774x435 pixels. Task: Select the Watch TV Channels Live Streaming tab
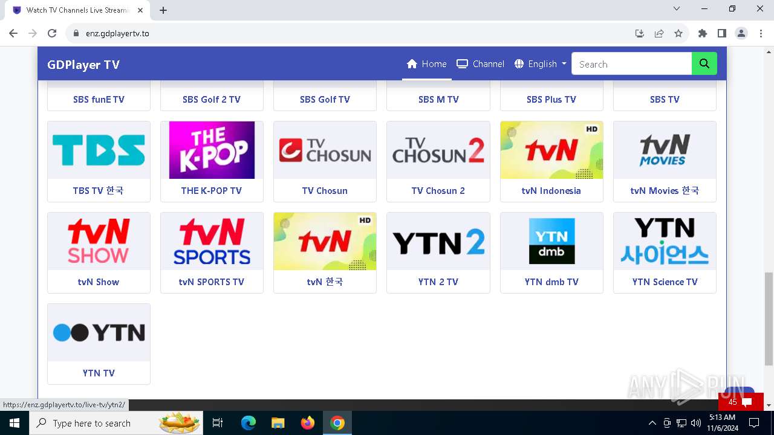tap(77, 10)
